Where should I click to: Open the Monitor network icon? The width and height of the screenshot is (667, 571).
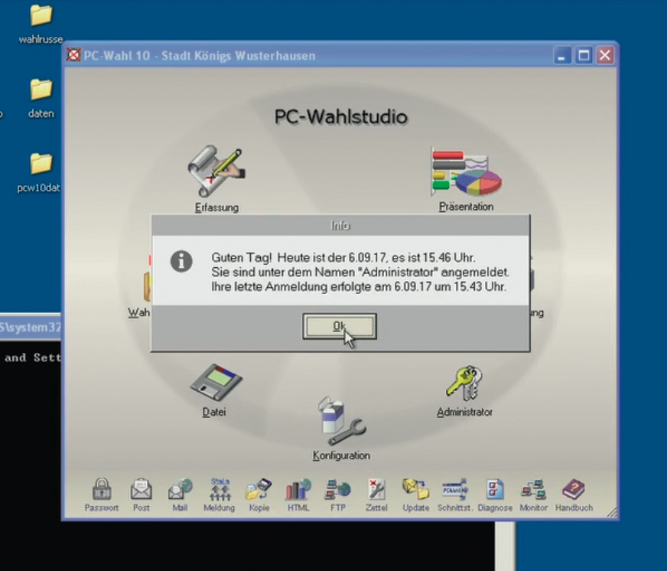click(x=533, y=490)
